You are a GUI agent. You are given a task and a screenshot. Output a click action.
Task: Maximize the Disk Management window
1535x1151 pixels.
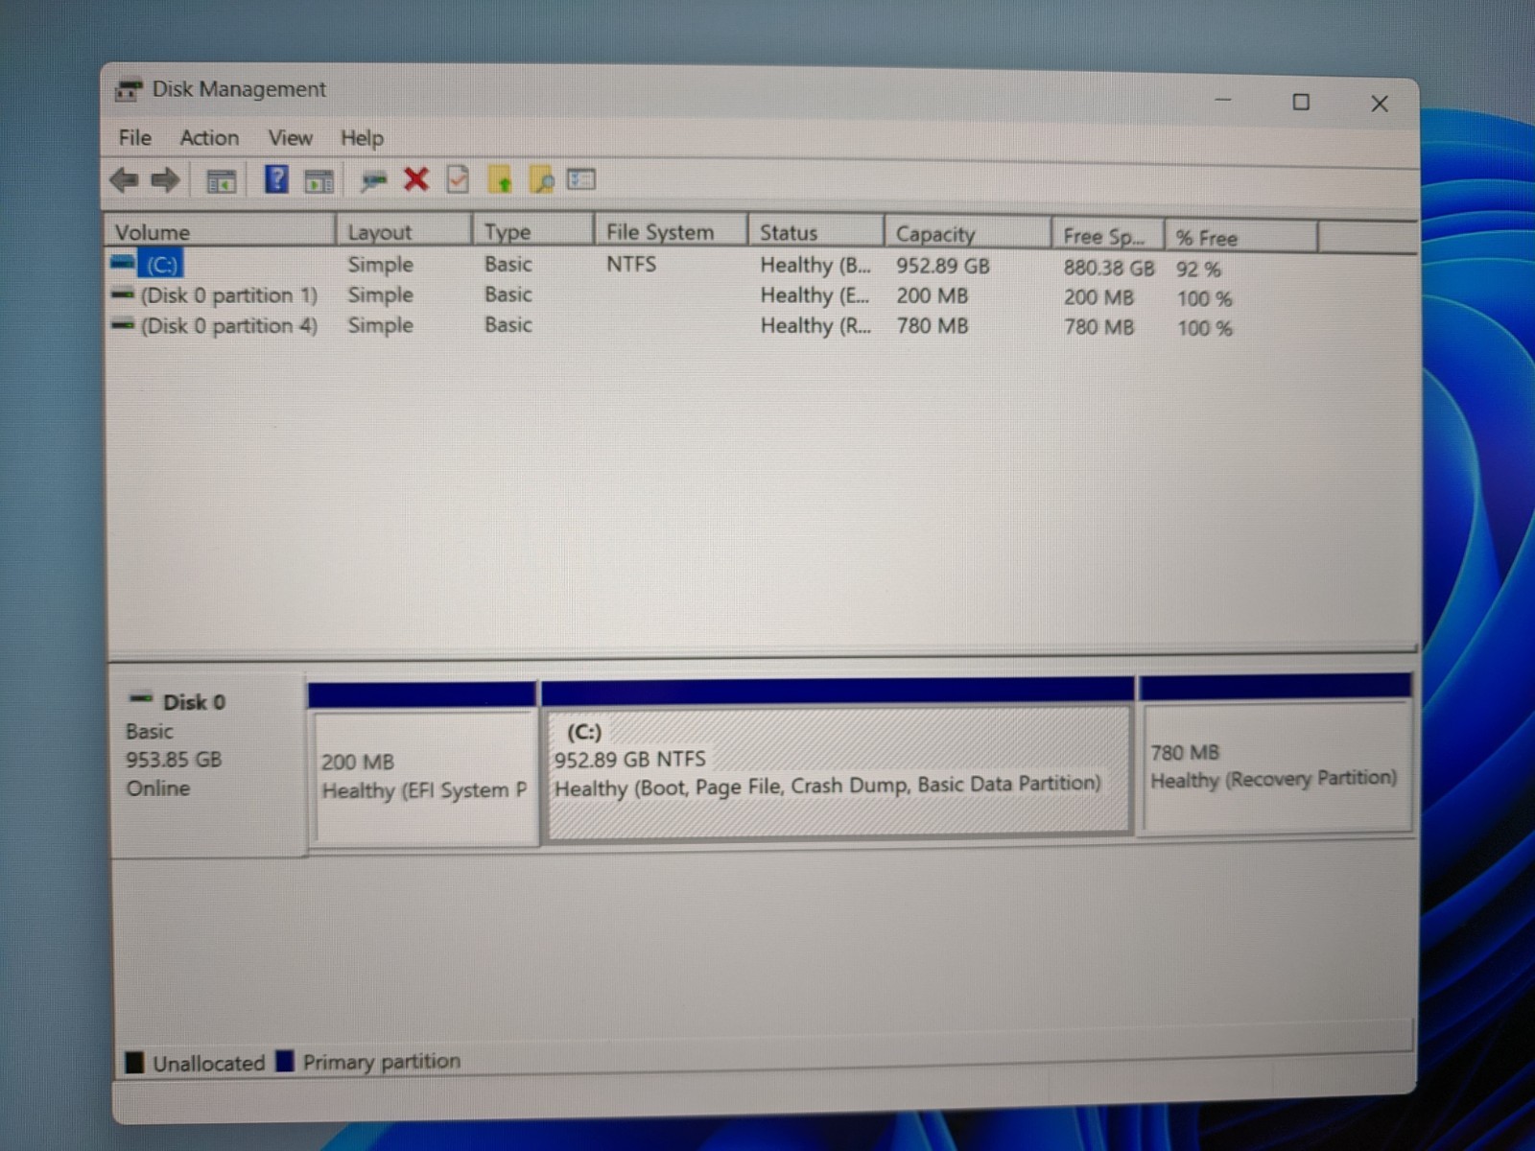tap(1301, 102)
